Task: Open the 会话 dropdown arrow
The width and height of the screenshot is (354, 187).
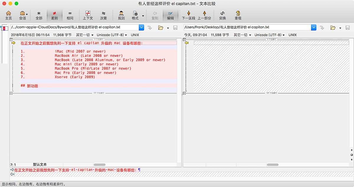Action: click(x=27, y=14)
